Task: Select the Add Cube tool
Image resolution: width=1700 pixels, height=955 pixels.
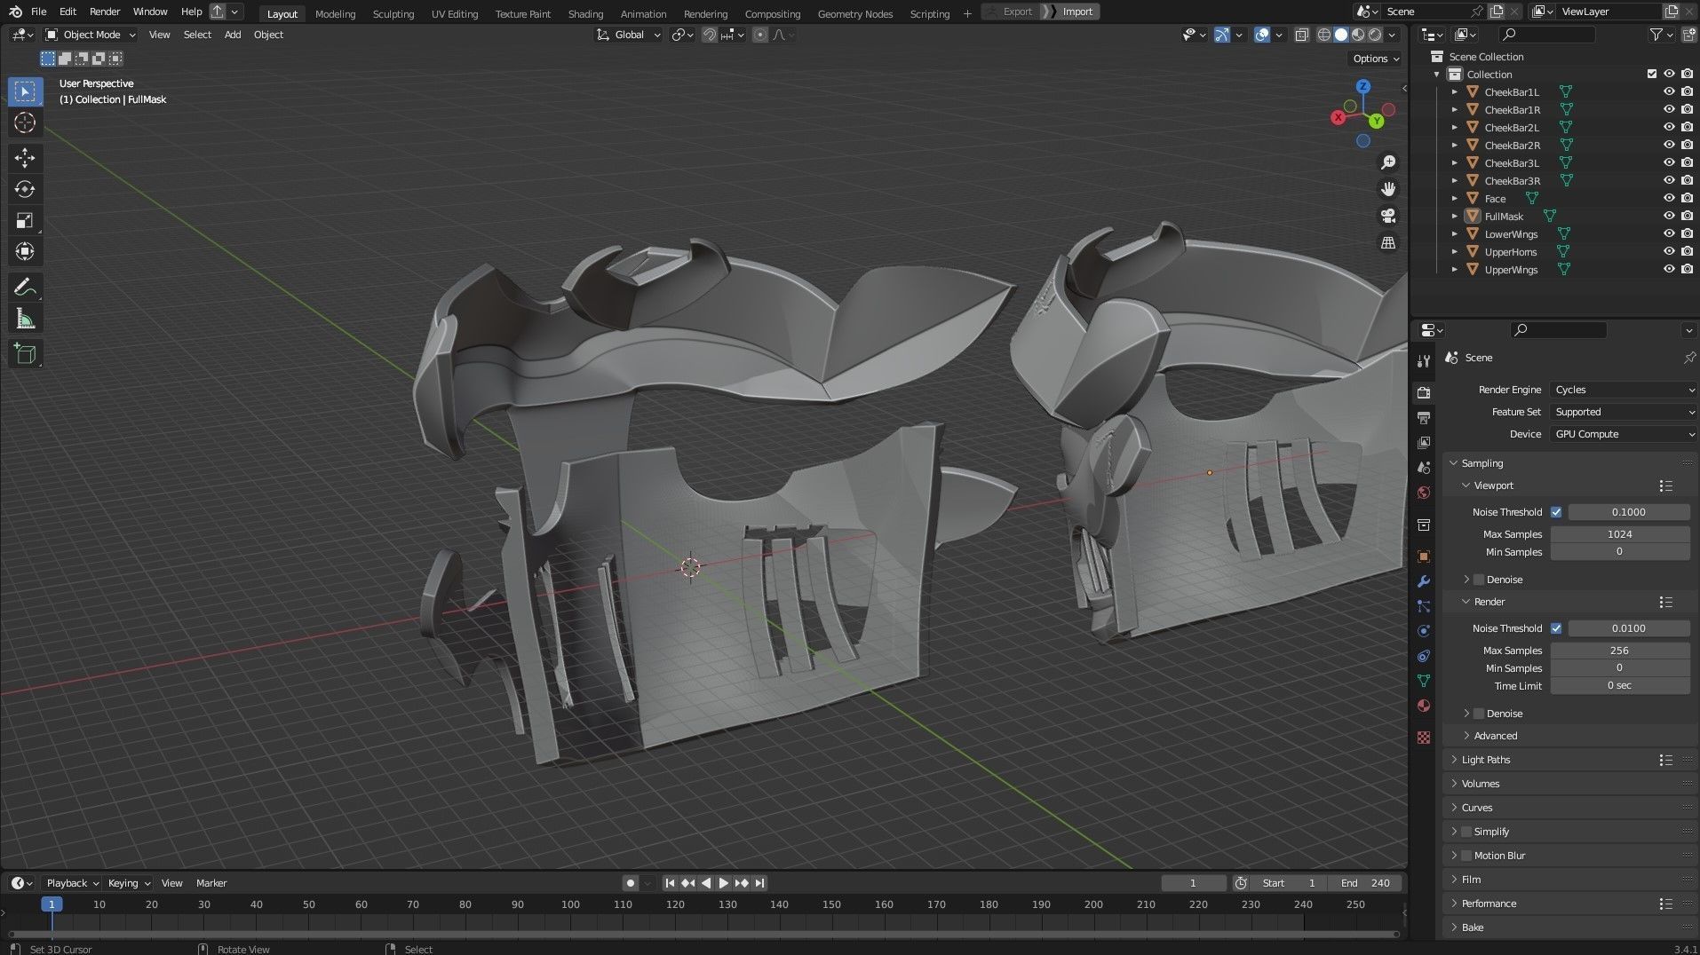Action: tap(25, 354)
